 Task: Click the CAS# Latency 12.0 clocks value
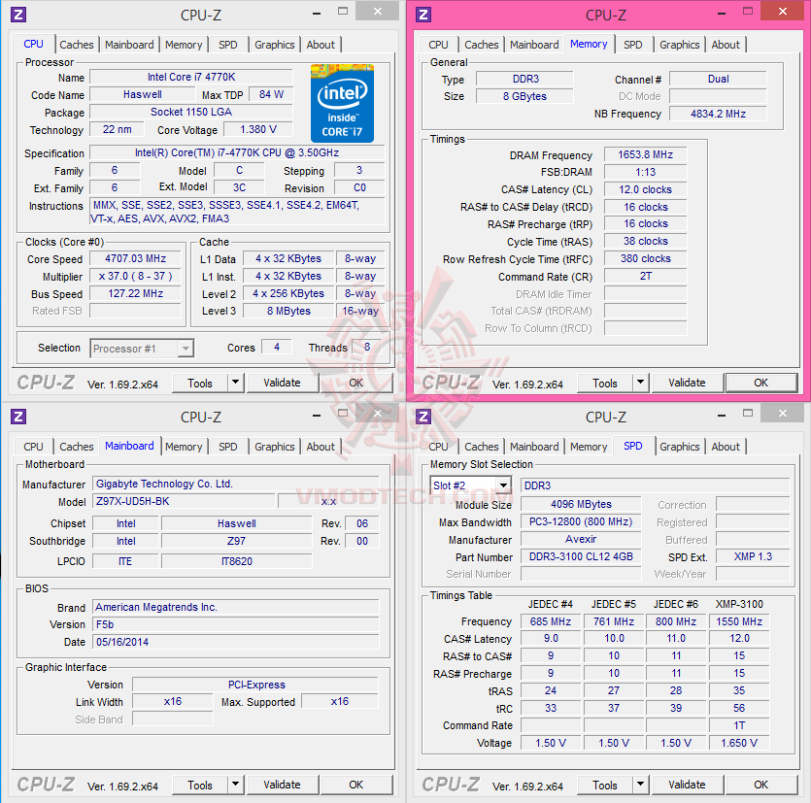click(646, 189)
